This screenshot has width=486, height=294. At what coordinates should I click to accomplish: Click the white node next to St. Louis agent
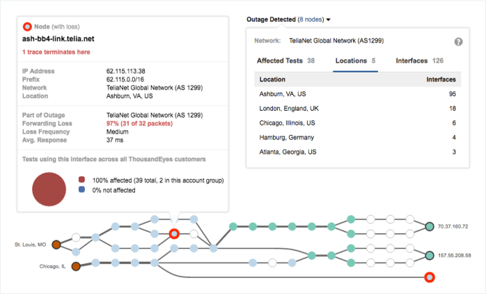pyautogui.click(x=76, y=238)
